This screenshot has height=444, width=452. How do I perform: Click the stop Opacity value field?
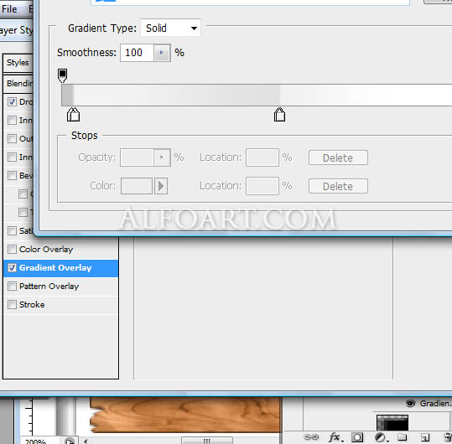click(137, 157)
